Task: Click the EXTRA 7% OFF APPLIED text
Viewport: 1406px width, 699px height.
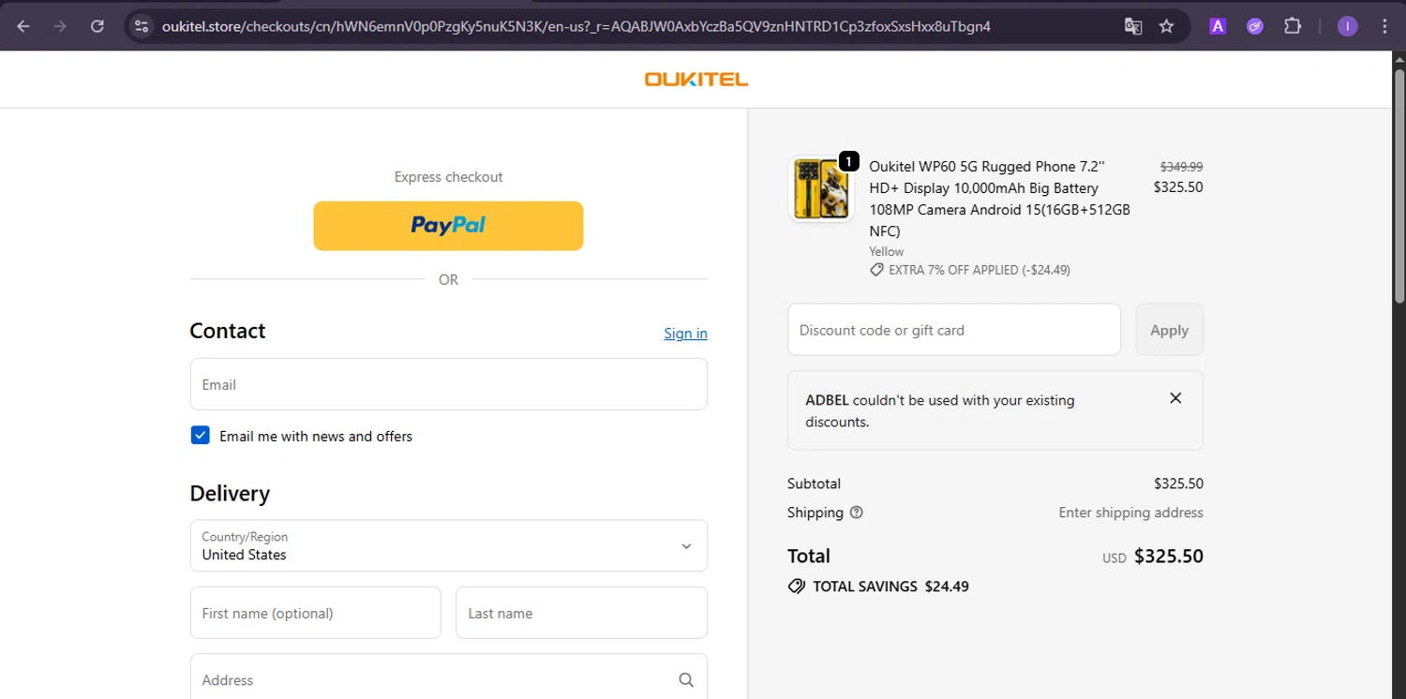Action: [x=980, y=270]
